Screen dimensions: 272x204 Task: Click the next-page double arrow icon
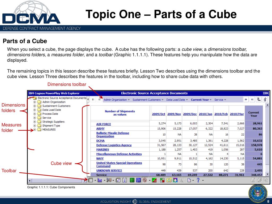246,100
